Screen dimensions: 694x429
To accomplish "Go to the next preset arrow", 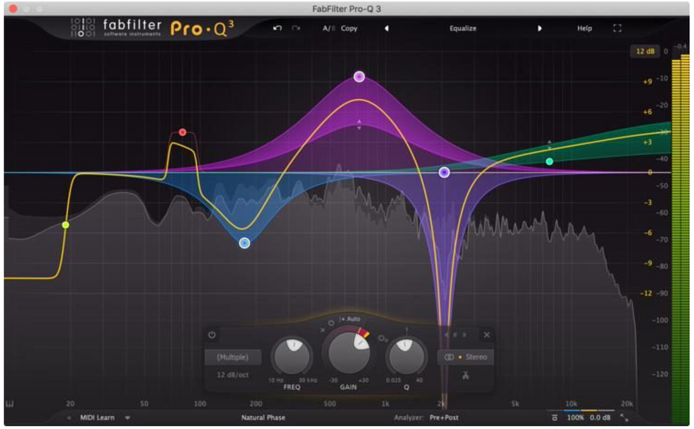I will click(x=539, y=28).
